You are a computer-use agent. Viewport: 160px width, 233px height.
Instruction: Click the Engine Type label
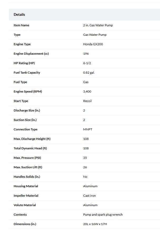click(22, 44)
